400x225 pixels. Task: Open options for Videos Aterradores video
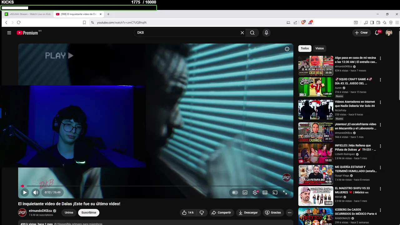pyautogui.click(x=380, y=102)
